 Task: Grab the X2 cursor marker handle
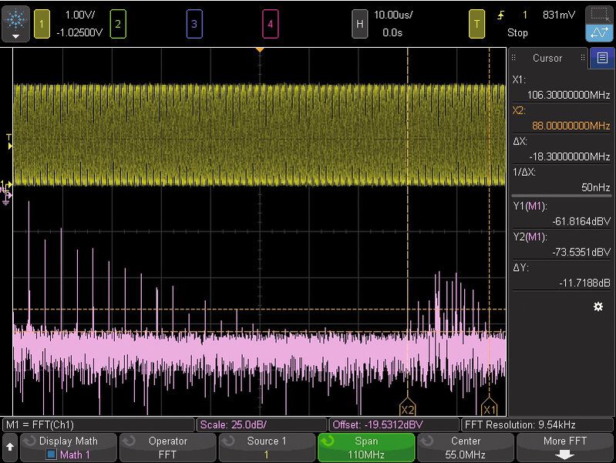coord(407,407)
